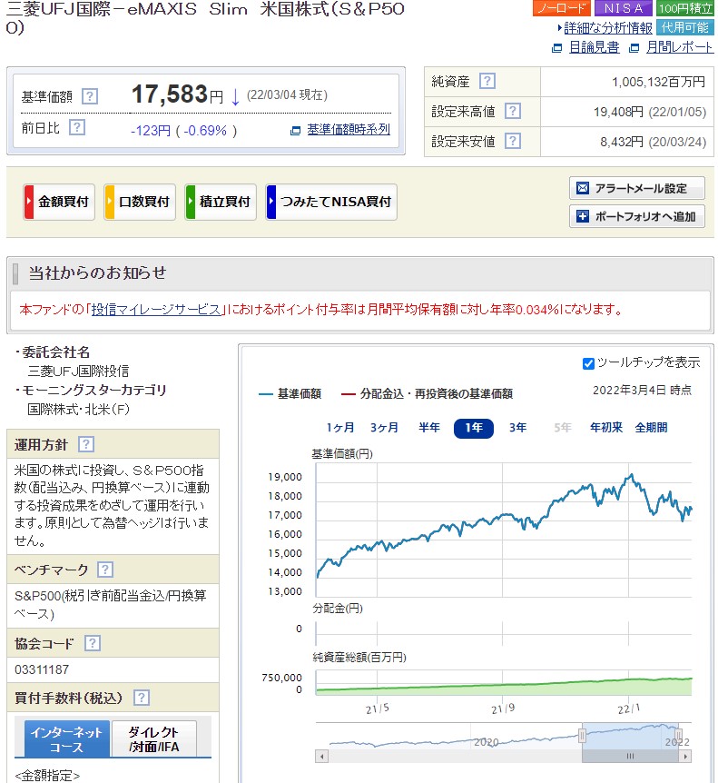Image resolution: width=718 pixels, height=783 pixels.
Task: Click help icon next to 前日比
Action: [x=77, y=127]
